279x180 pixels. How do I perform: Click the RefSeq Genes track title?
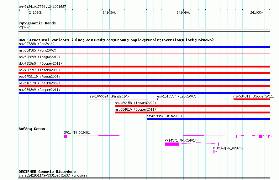point(32,129)
